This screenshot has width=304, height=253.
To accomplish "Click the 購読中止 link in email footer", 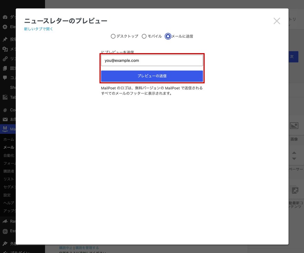I will [x=66, y=248].
